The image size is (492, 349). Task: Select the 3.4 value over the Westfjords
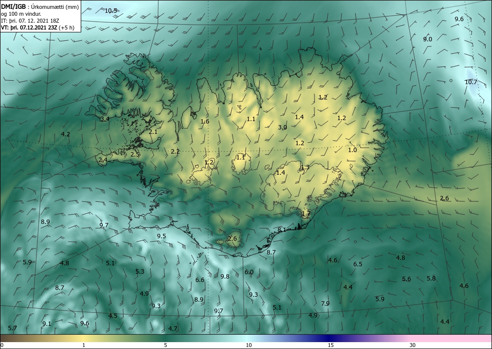105,119
